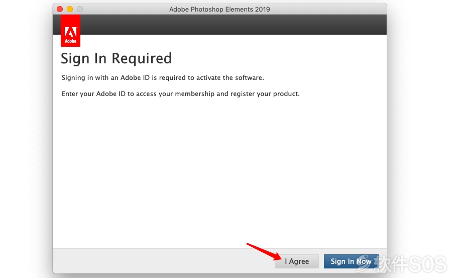Click the red Adobe logo badge
The image size is (454, 278).
(70, 31)
